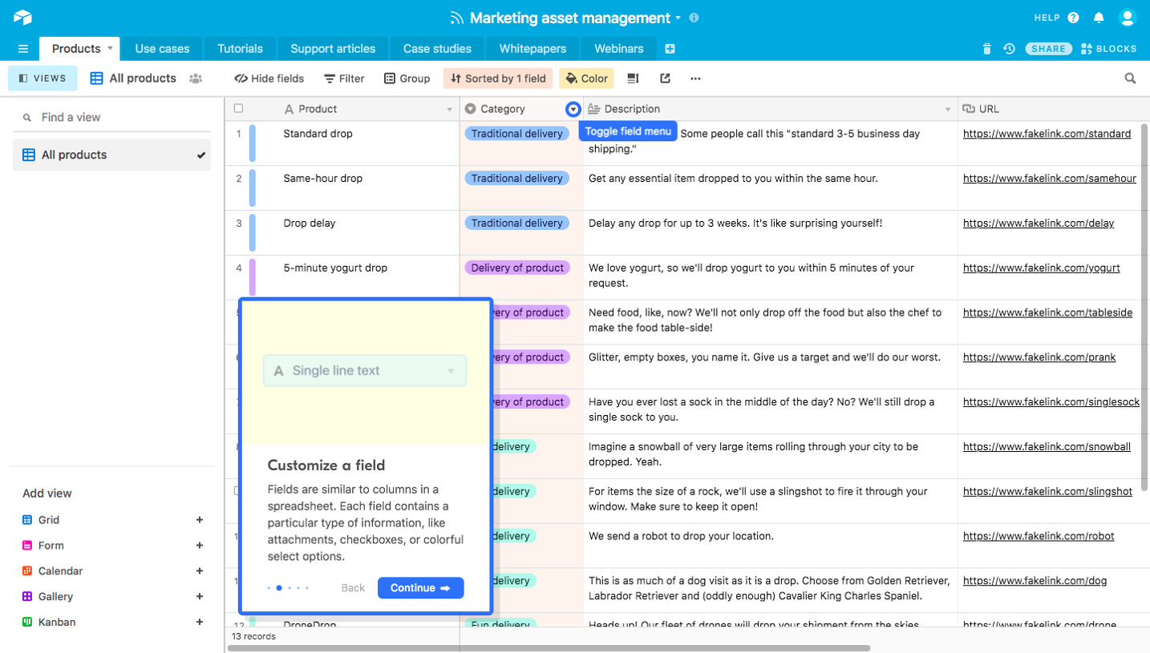The width and height of the screenshot is (1150, 653).
Task: Add a Kanban view
Action: click(x=200, y=622)
